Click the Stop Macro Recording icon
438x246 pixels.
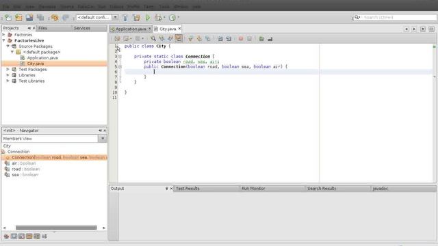click(x=249, y=39)
